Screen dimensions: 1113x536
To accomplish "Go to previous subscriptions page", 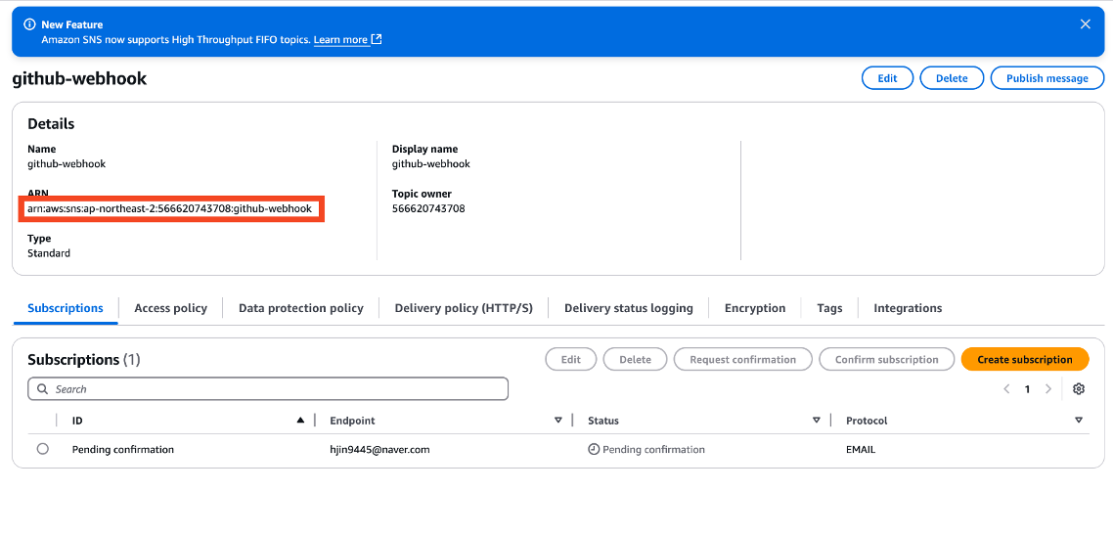I will coord(1005,389).
